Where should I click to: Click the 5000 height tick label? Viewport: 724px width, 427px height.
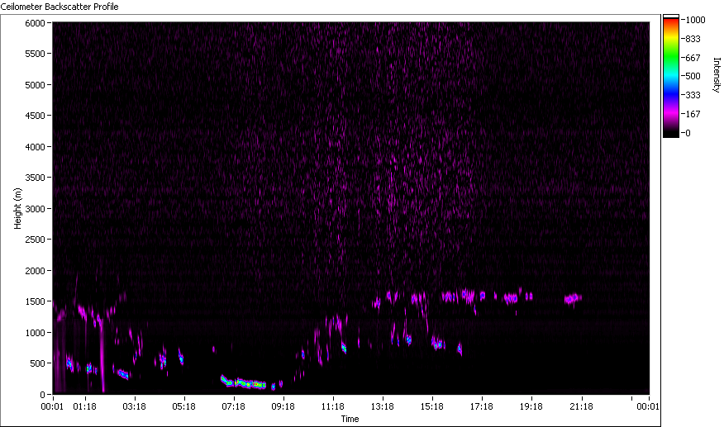click(35, 85)
